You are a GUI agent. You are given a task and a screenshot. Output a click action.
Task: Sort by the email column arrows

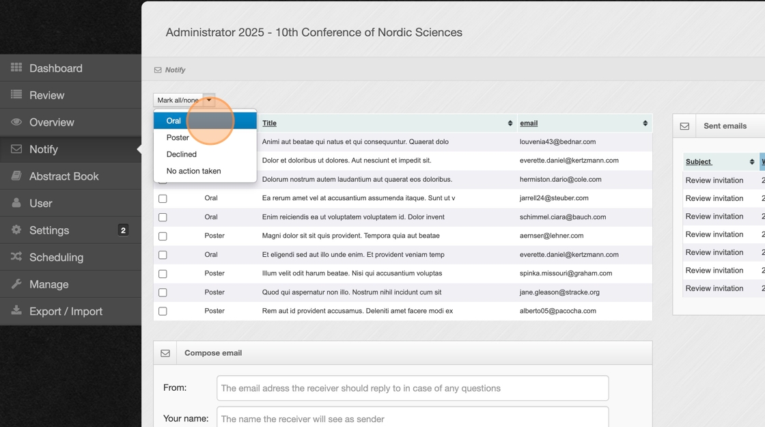[645, 124]
